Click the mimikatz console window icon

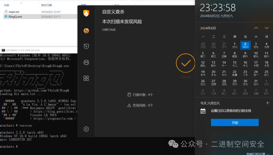pyautogui.click(x=3, y=50)
